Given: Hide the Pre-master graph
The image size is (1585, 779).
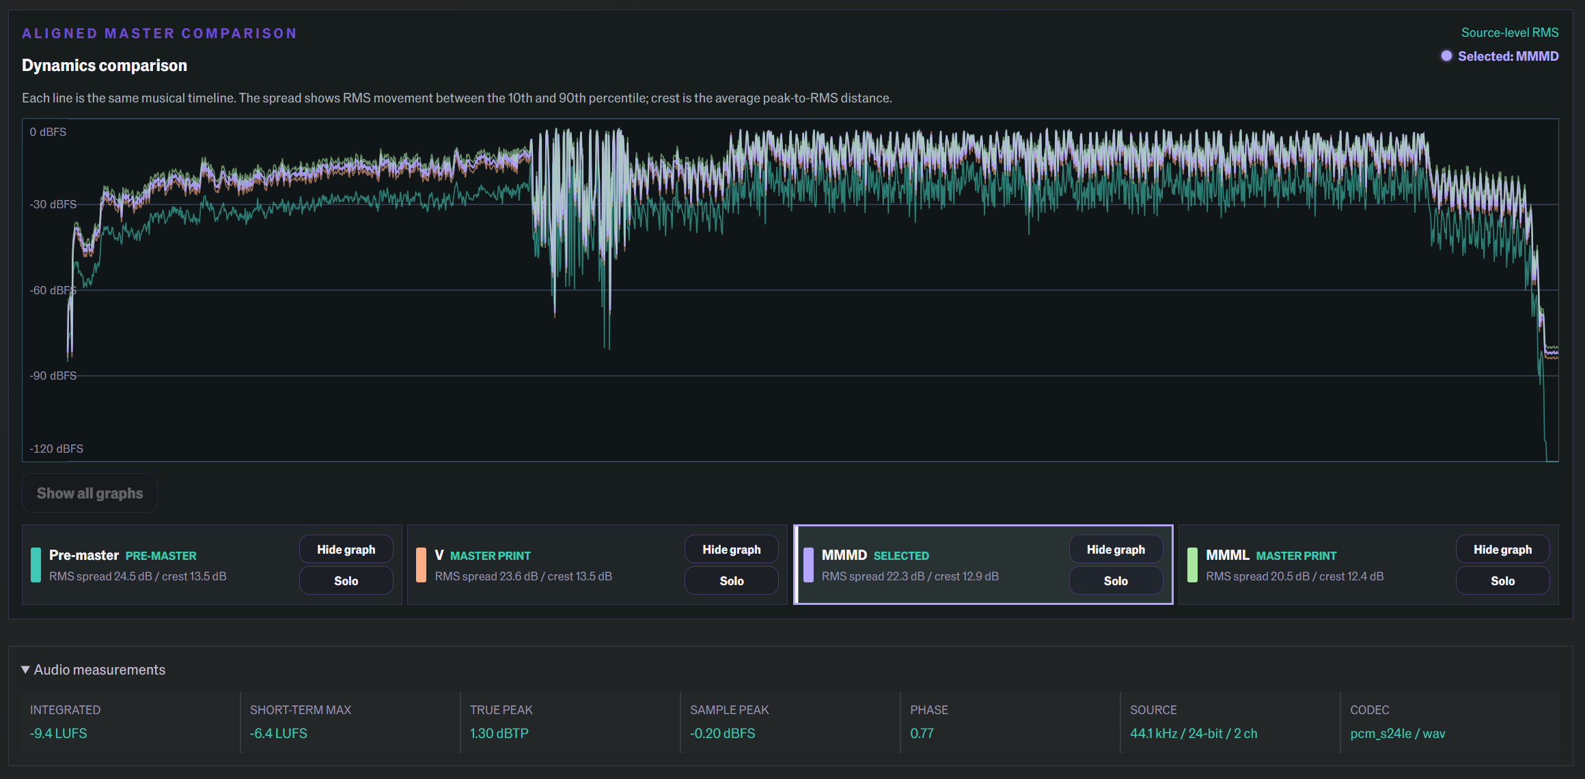Looking at the screenshot, I should [x=346, y=550].
